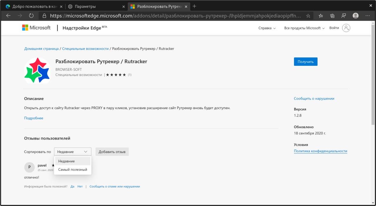Click Да for review helpfulness
376x206 pixels.
tap(72, 186)
